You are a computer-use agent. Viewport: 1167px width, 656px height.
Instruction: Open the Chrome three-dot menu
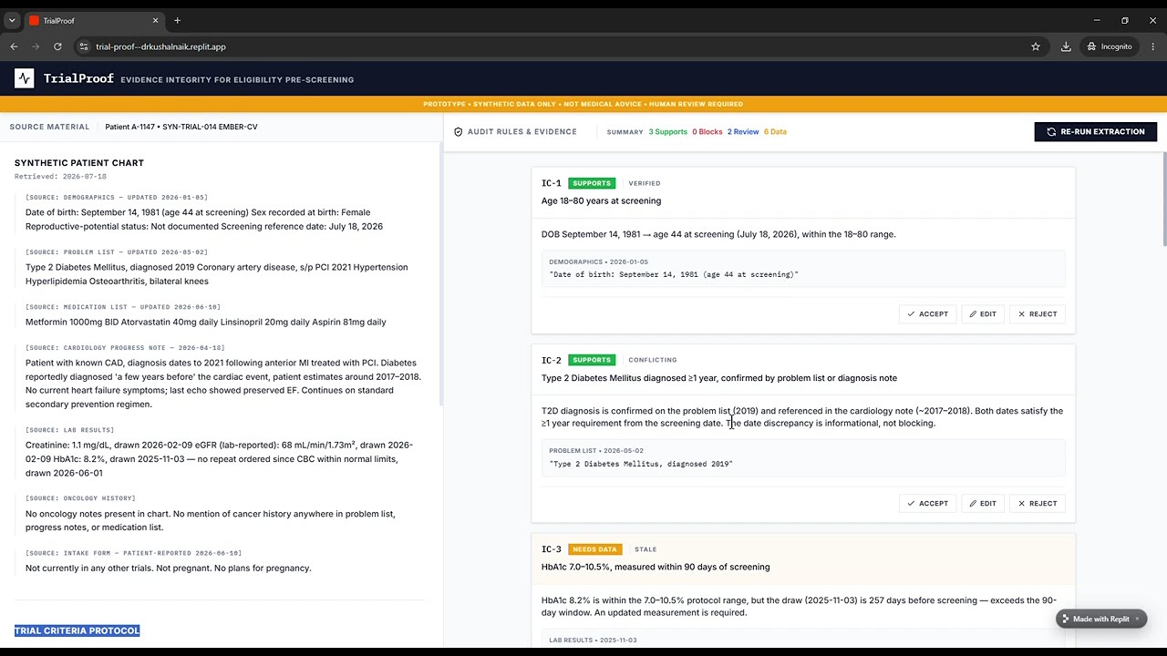[1153, 46]
